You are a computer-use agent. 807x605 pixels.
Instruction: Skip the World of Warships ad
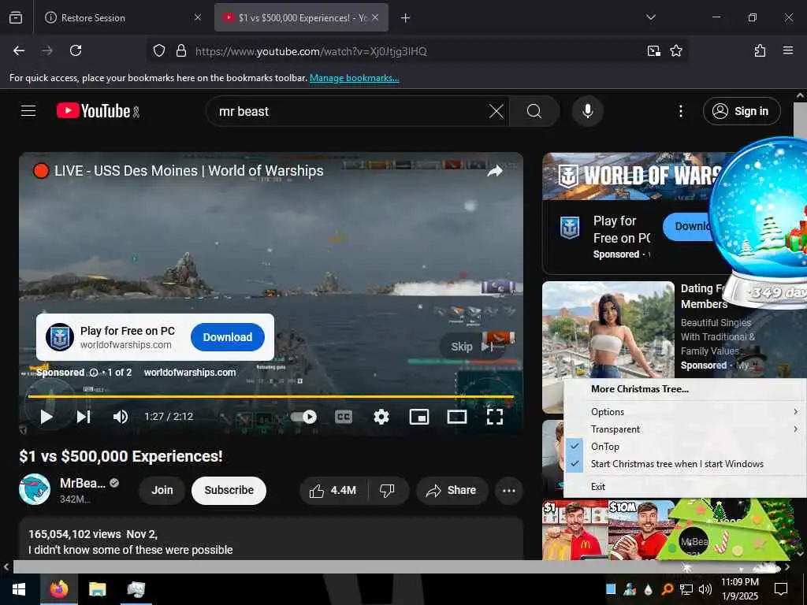coord(471,347)
